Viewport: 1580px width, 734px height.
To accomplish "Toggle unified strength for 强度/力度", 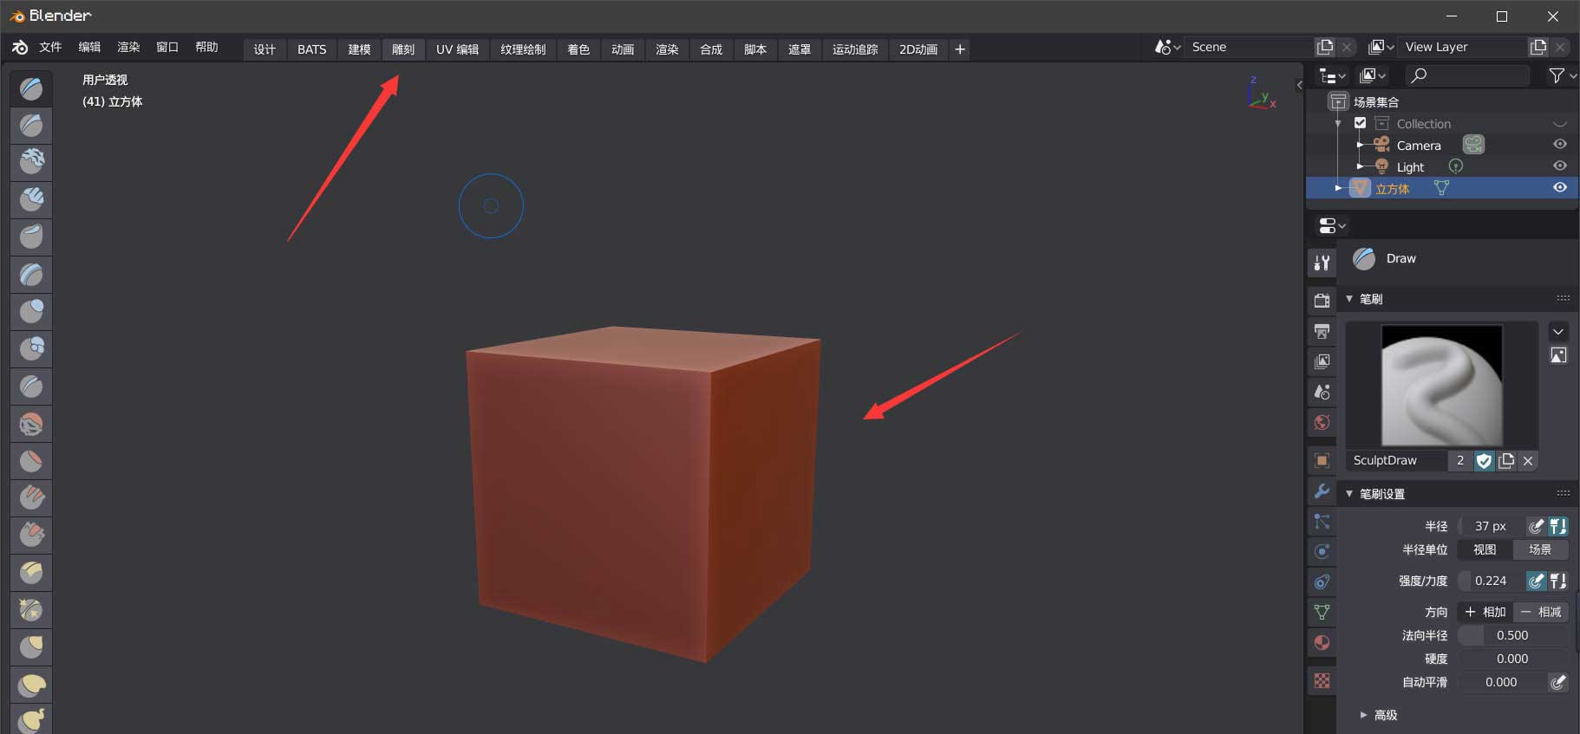I will click(1558, 581).
